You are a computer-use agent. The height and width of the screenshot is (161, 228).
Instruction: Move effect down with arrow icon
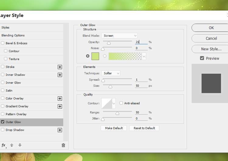coord(20,145)
